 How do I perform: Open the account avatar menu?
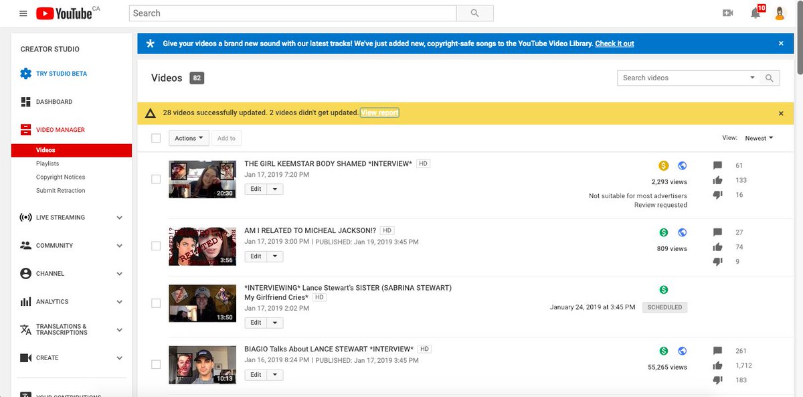coord(780,13)
